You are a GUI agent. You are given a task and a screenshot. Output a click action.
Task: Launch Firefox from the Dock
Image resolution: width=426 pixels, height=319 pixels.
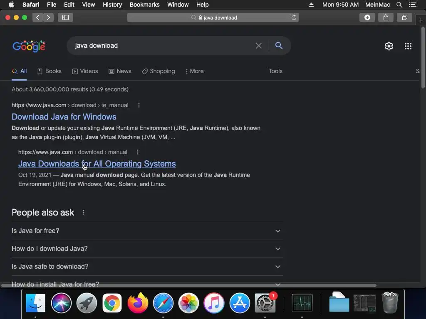pyautogui.click(x=138, y=303)
